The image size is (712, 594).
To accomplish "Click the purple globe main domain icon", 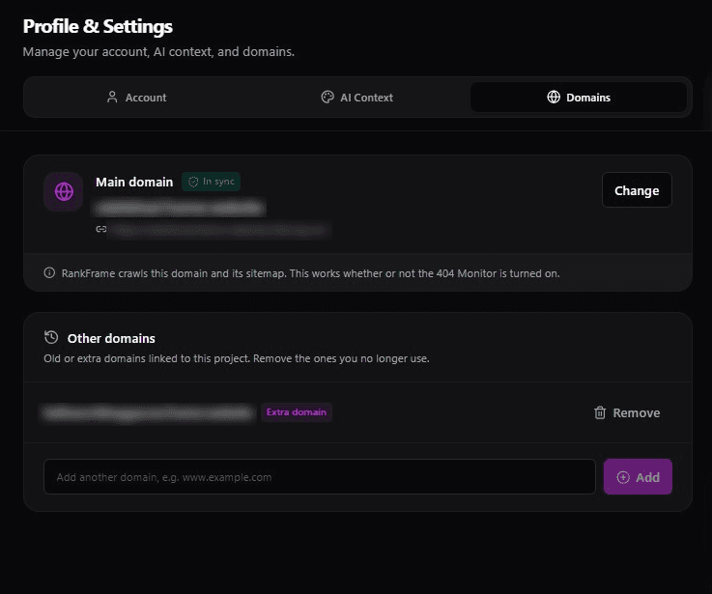I will click(x=64, y=191).
